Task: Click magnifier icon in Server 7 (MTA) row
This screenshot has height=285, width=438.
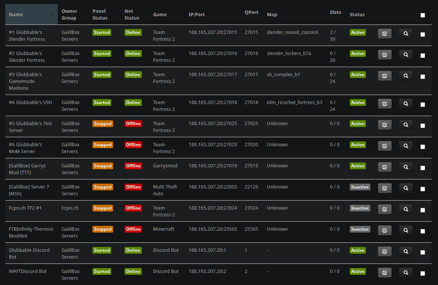Action: click(x=406, y=188)
